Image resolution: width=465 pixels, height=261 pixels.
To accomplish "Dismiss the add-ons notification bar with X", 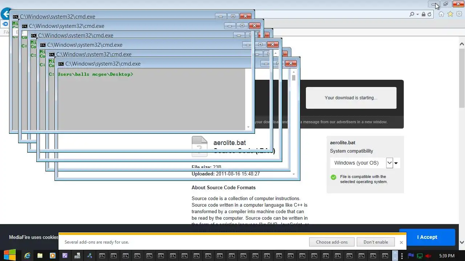I will [x=401, y=243].
